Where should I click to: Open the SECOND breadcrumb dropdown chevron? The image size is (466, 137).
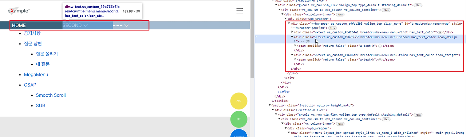pyautogui.click(x=86, y=26)
